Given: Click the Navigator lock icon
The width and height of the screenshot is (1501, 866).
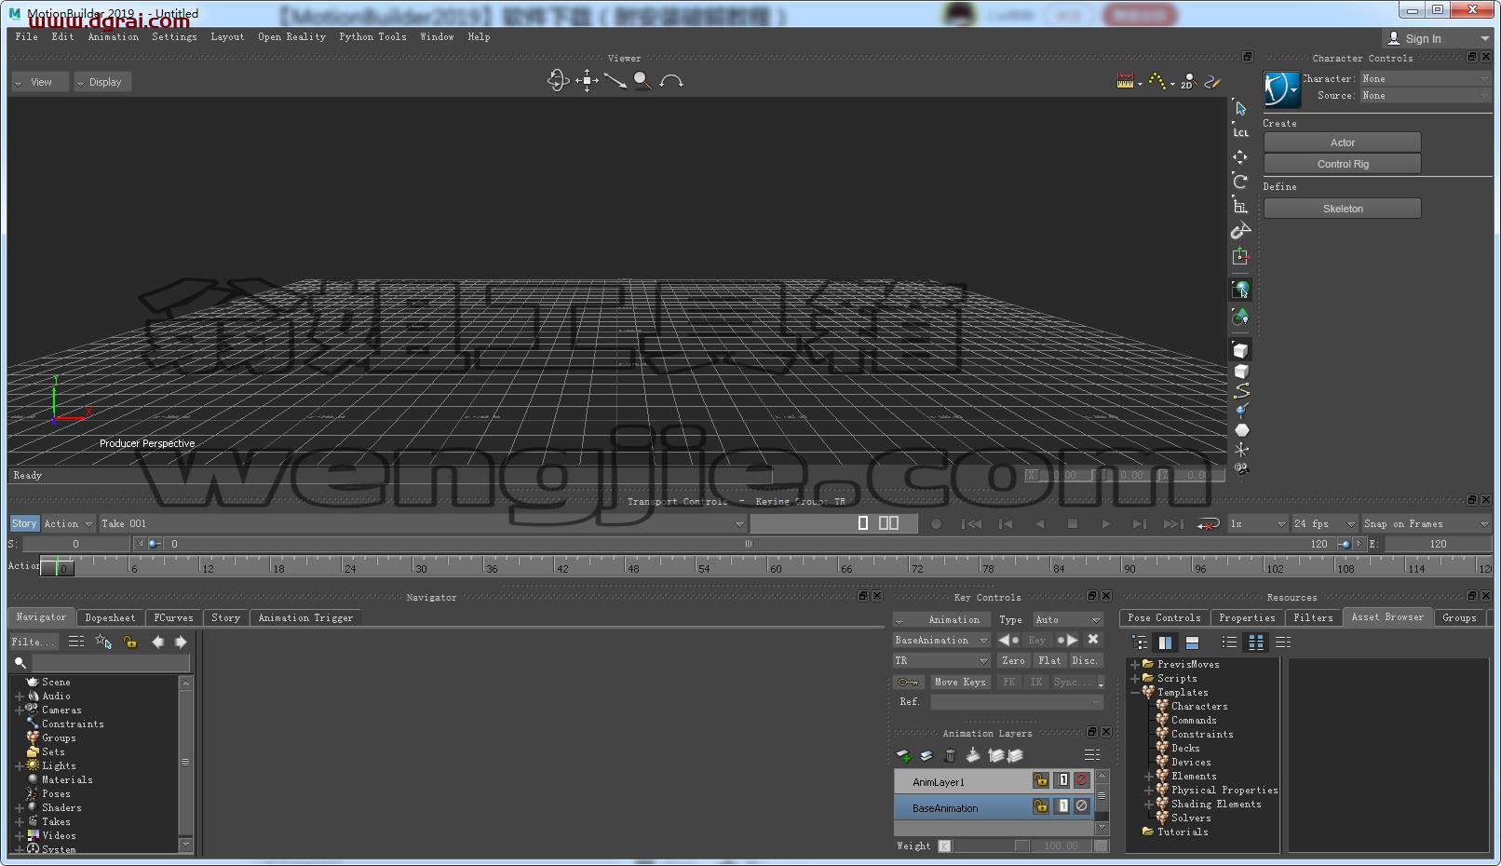Looking at the screenshot, I should pos(130,642).
